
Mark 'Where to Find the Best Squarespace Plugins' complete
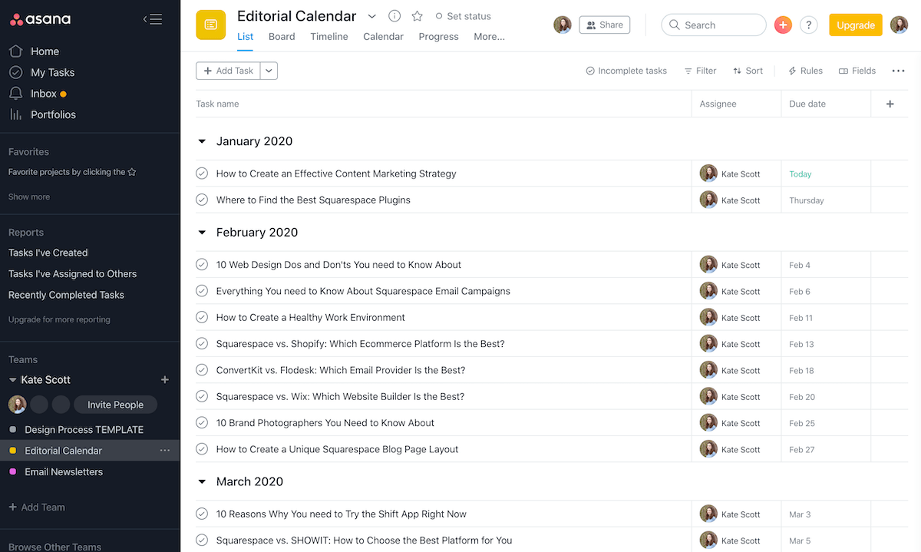[x=202, y=200]
